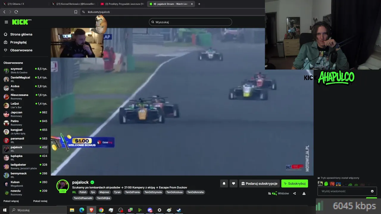The width and height of the screenshot is (381, 214).
Task: Click Podaruj subskrypcje gift button
Action: (259, 184)
